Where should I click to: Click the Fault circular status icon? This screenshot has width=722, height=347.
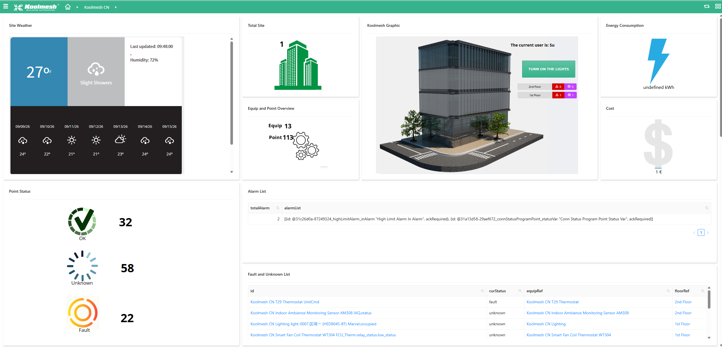pos(83,313)
